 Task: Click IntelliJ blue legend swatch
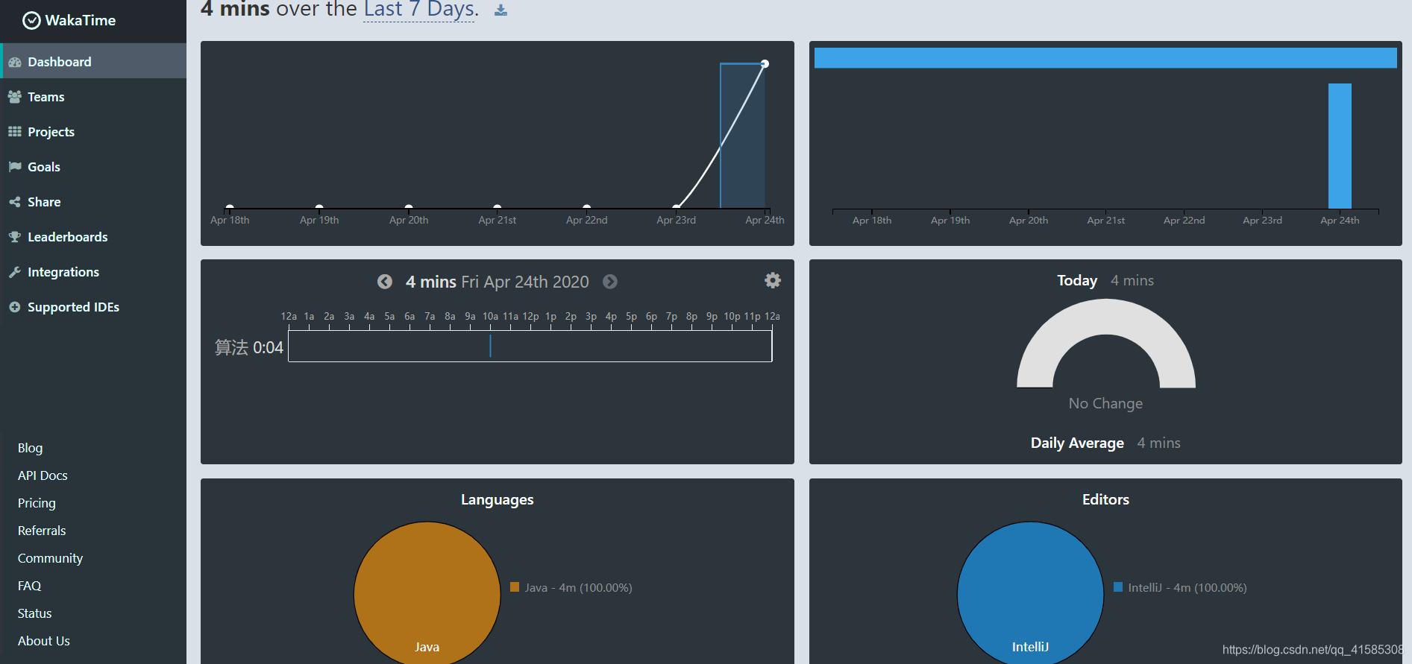click(x=1118, y=587)
